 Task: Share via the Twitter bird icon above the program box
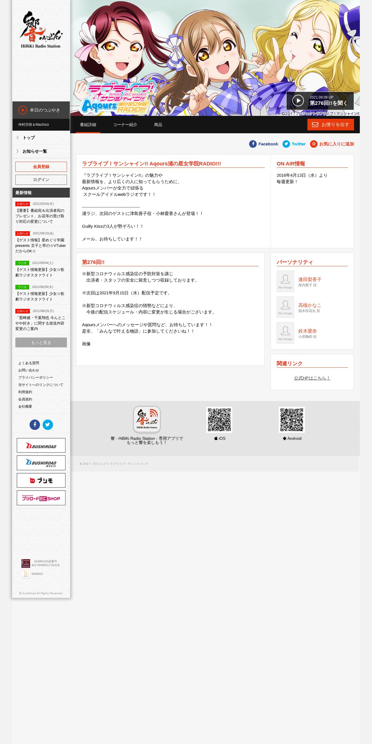286,144
